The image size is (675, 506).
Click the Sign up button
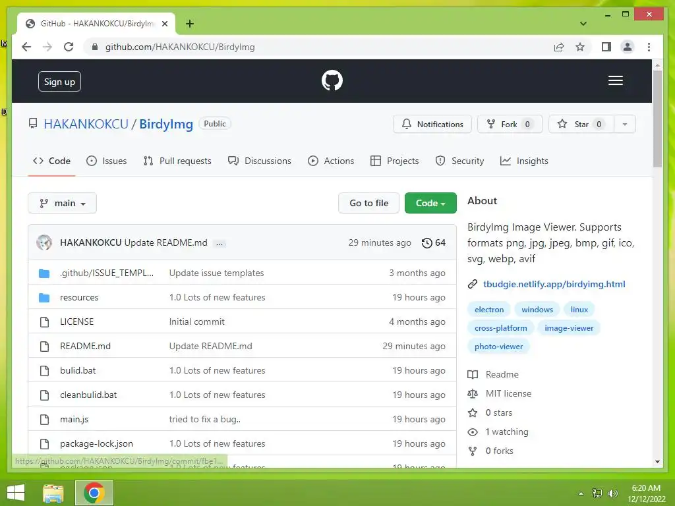tap(59, 82)
